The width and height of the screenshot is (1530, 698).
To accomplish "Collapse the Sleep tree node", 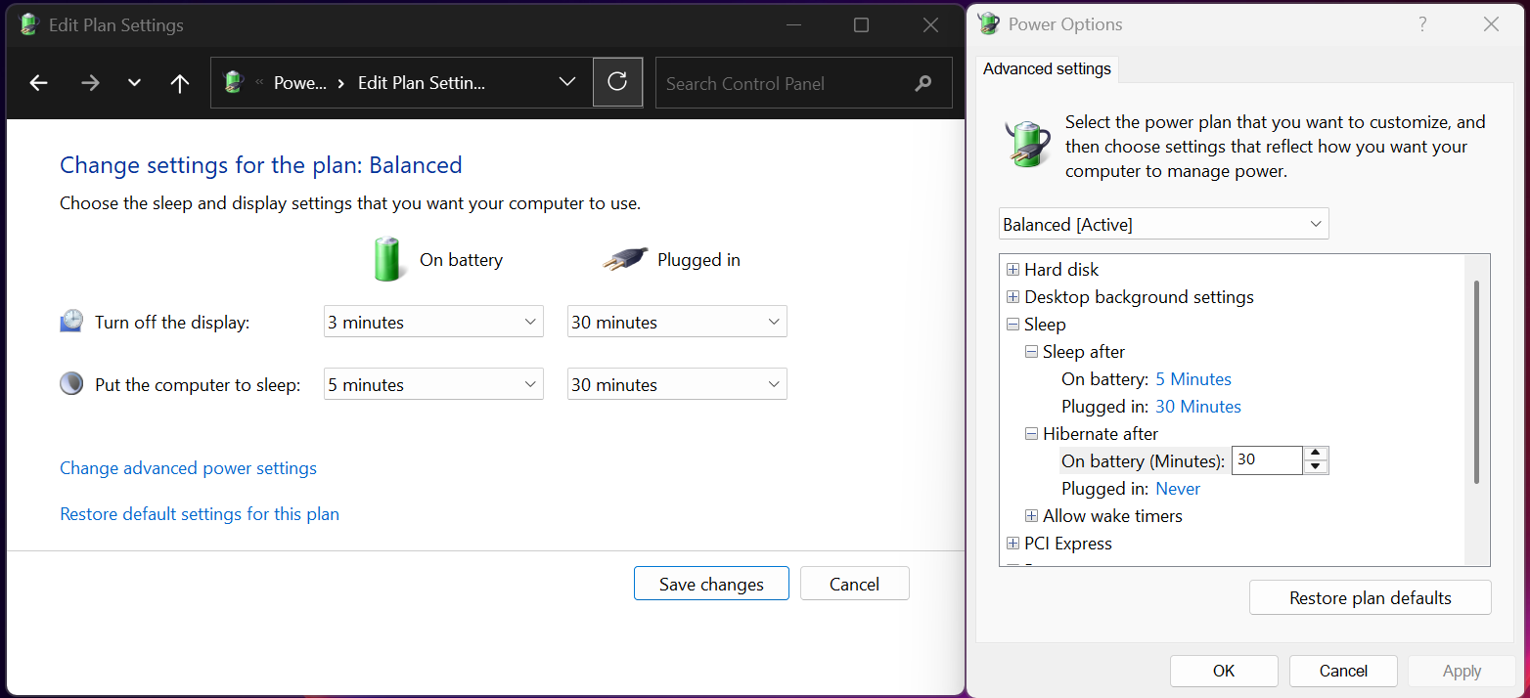I will point(1012,325).
